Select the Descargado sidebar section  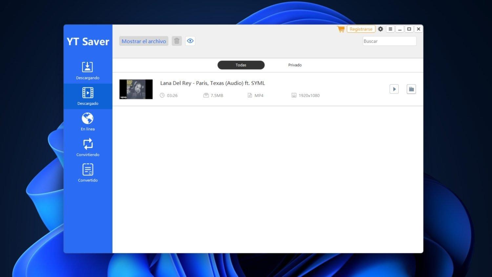point(88,96)
